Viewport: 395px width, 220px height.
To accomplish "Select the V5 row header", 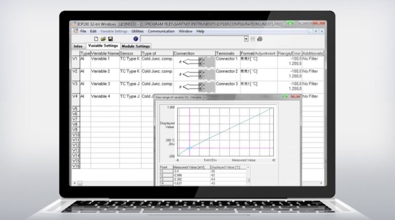I will click(74, 109).
